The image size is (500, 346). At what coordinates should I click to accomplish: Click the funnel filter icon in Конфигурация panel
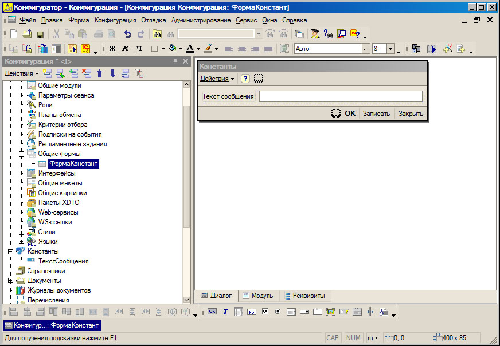[x=139, y=73]
